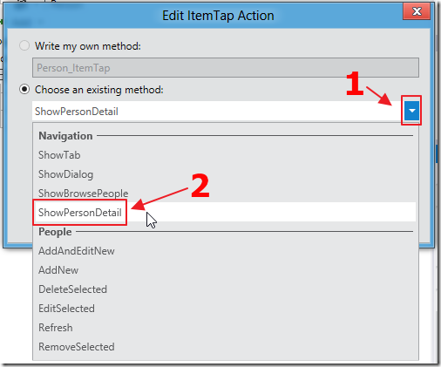Choose ShowTab from the Navigation list
Viewport: 441px width, 367px height.
click(59, 155)
